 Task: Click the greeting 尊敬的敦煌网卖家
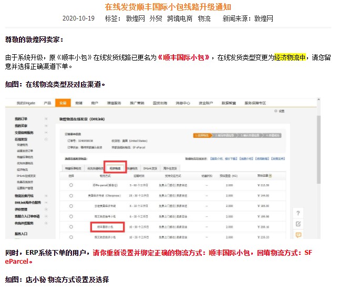[34, 39]
